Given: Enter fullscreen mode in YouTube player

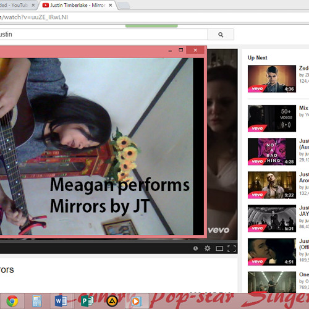Looking at the screenshot, I should [232, 248].
